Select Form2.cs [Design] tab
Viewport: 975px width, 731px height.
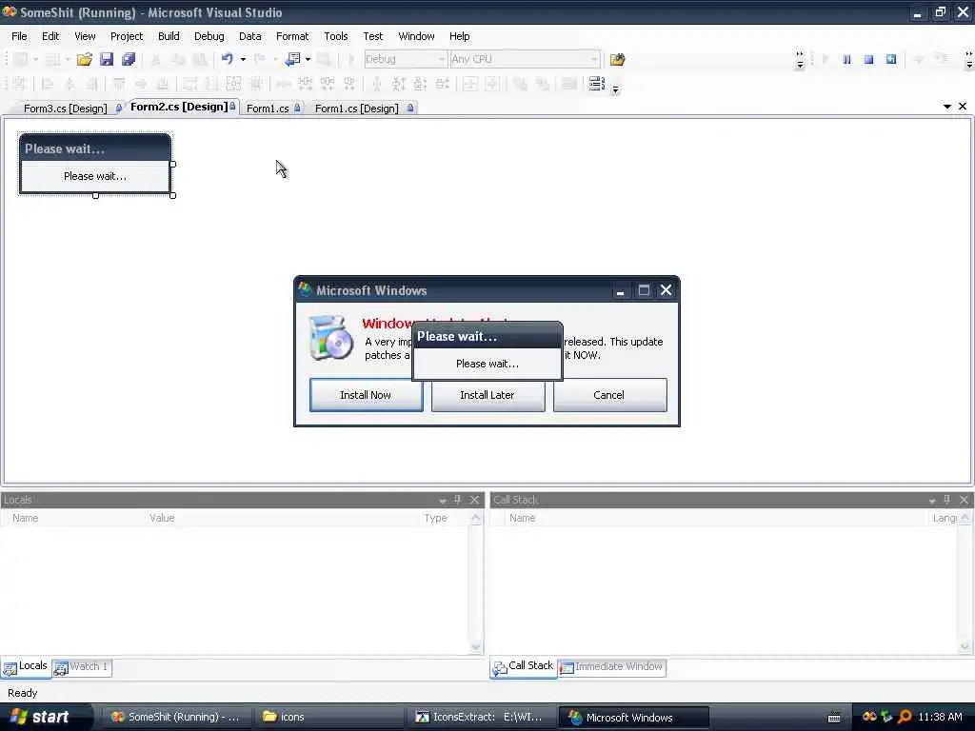(x=182, y=107)
